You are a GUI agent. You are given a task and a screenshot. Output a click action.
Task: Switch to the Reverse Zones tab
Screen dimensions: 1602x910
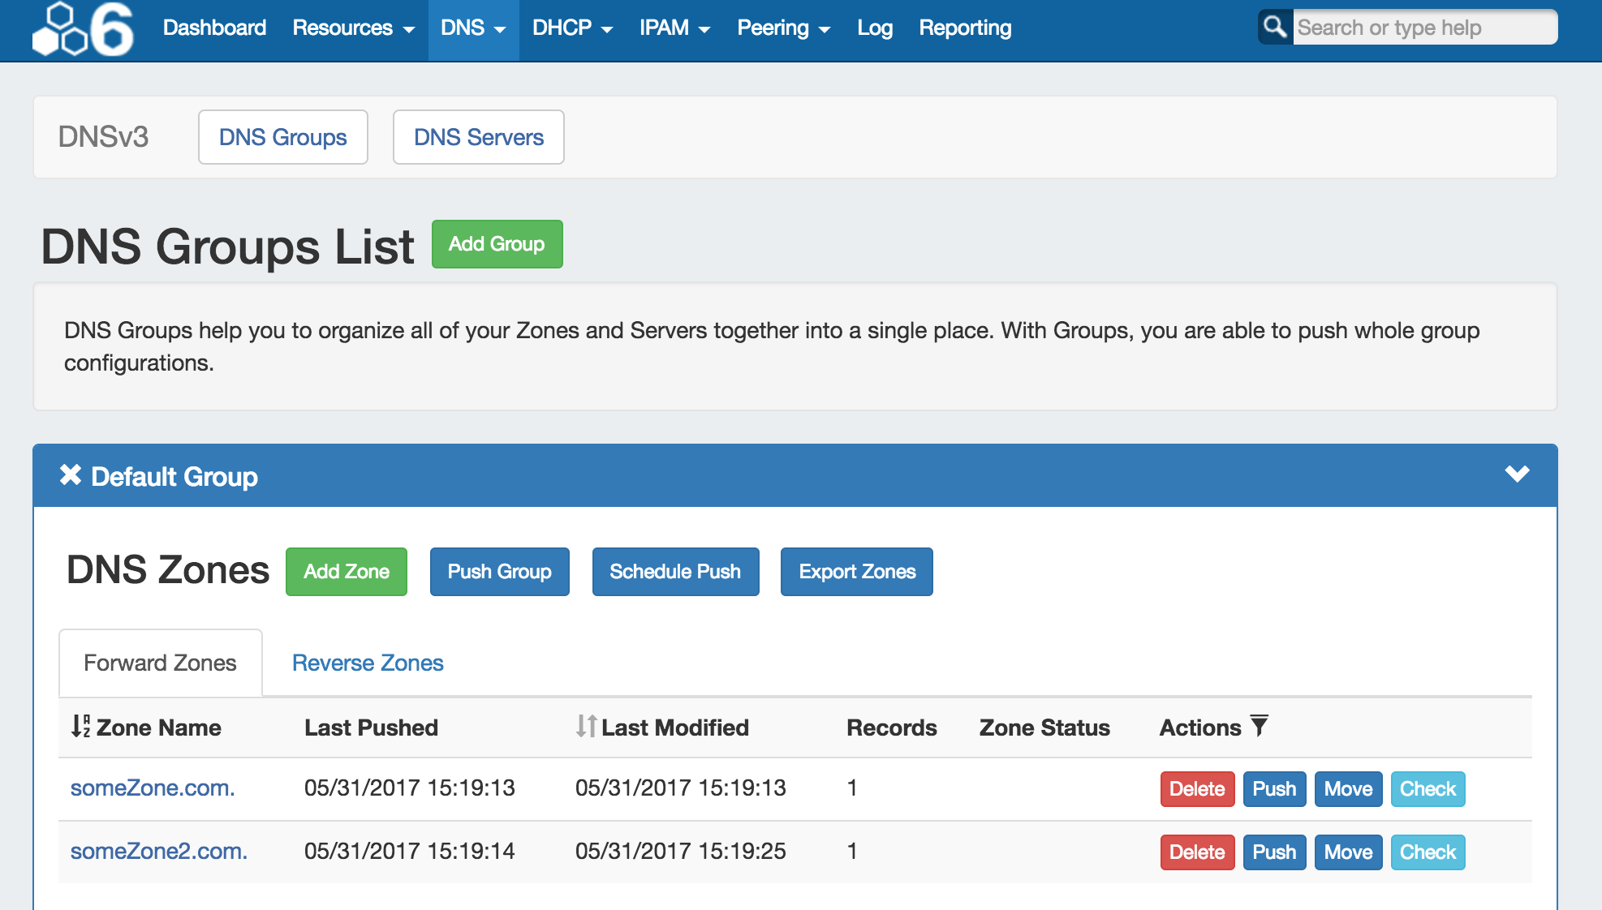[368, 663]
